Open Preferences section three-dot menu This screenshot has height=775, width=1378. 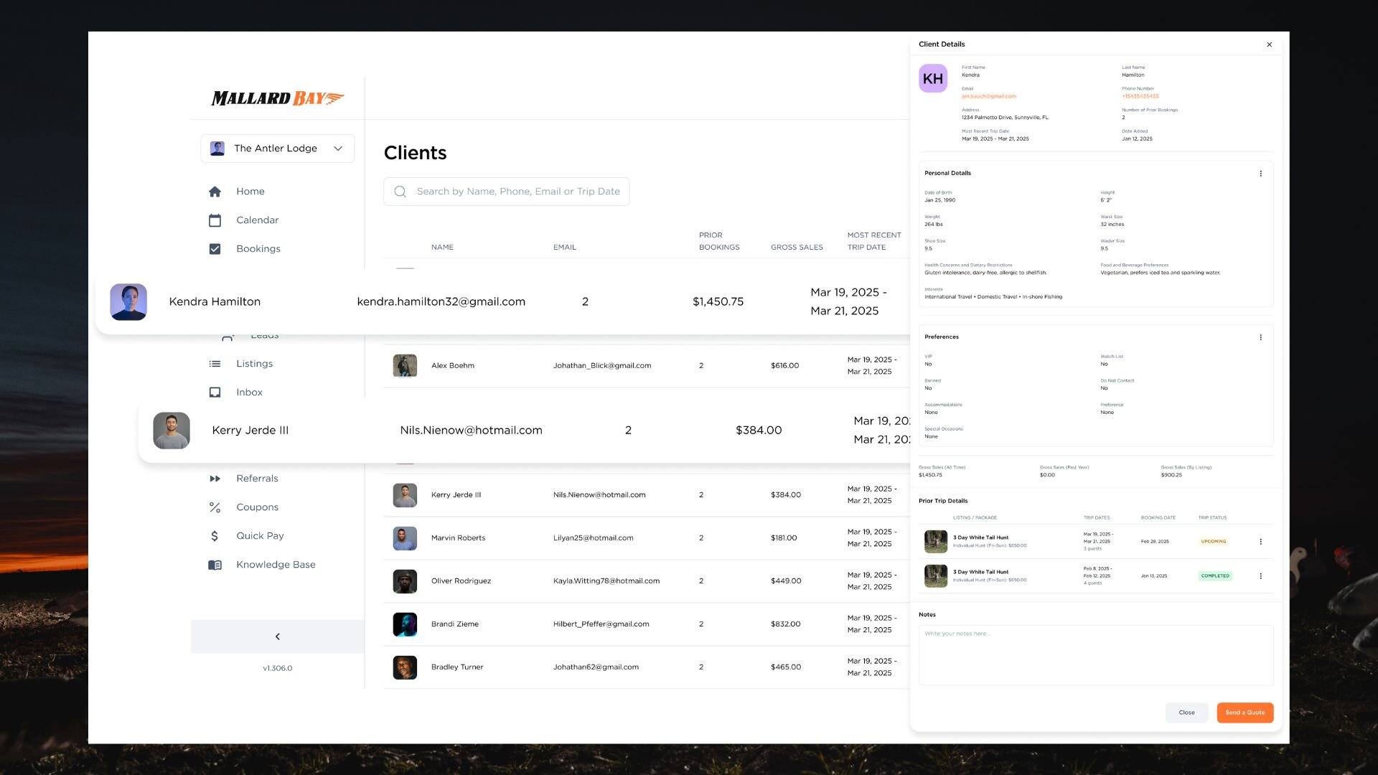pyautogui.click(x=1260, y=337)
